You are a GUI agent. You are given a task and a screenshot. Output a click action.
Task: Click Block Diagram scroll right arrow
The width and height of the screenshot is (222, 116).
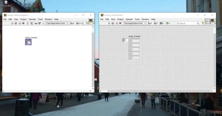point(90,91)
